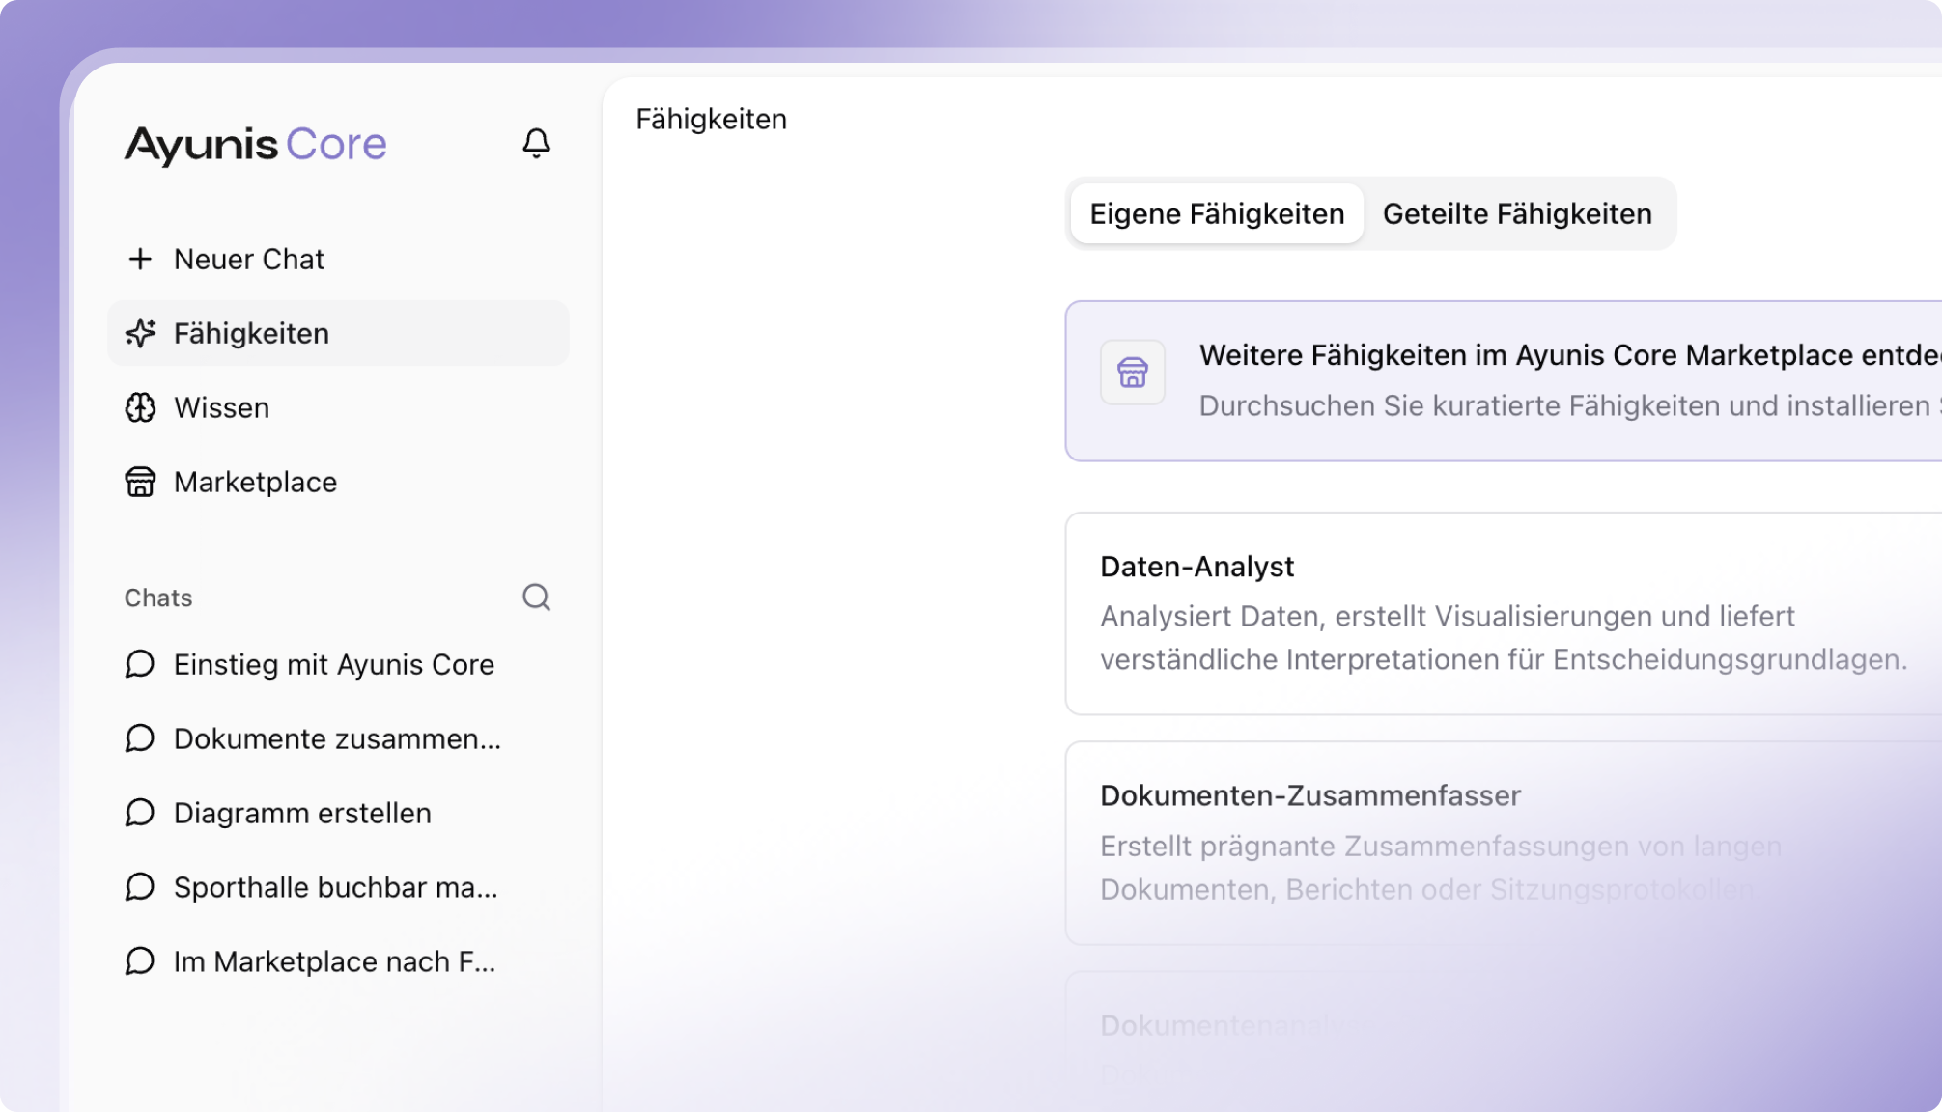
Task: Open the Dokumenten-Zusammenfasser skill card
Action: [1504, 843]
